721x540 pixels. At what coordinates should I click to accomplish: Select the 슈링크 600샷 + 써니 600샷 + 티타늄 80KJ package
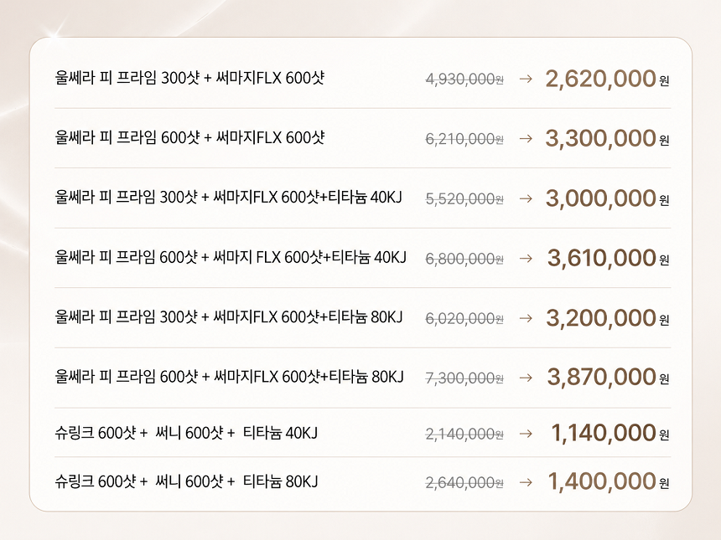pyautogui.click(x=186, y=481)
